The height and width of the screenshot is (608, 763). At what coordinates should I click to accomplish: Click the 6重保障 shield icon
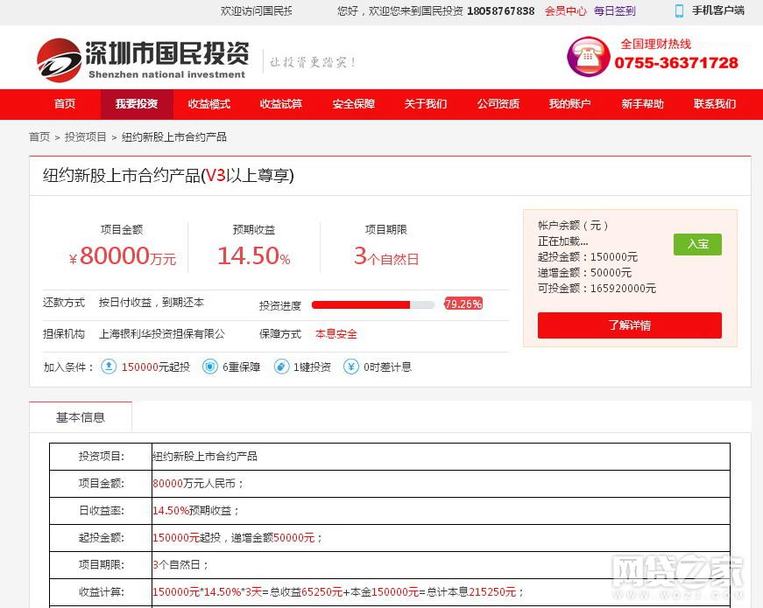(209, 367)
